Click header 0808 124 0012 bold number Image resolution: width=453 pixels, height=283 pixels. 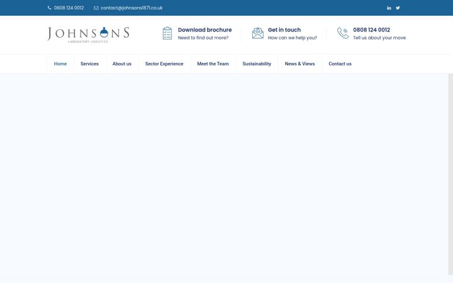point(372,30)
